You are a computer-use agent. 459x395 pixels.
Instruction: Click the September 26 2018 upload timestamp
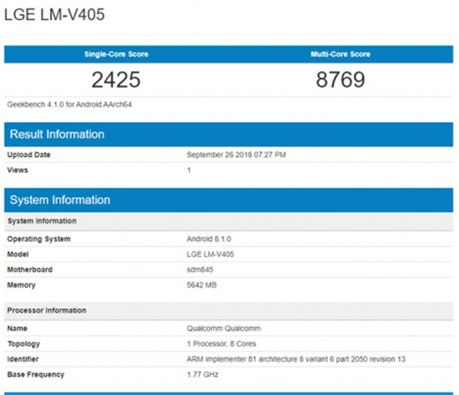[236, 154]
